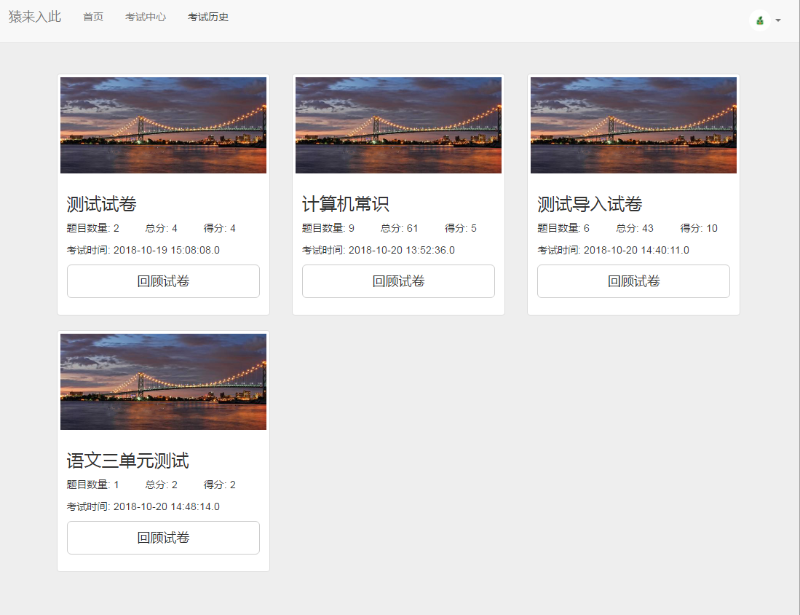Click the user avatar icon
This screenshot has height=615, width=800.
coord(759,20)
